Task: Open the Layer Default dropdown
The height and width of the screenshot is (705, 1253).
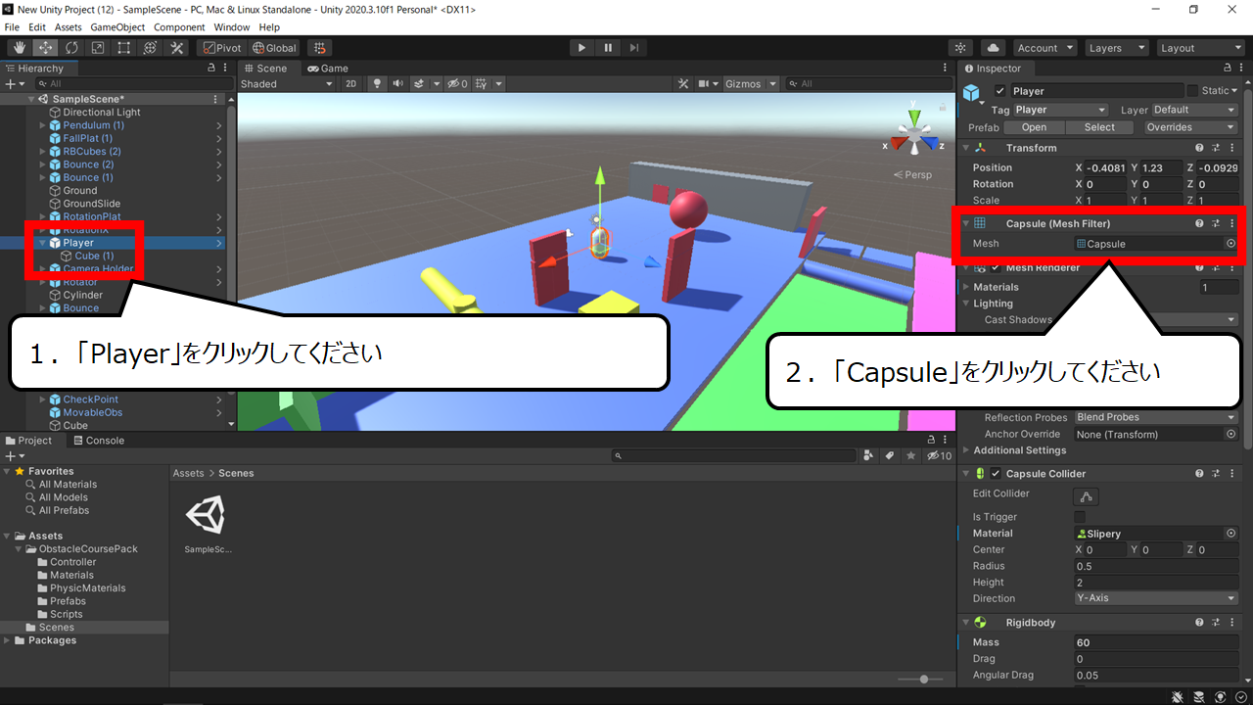Action: tap(1194, 110)
